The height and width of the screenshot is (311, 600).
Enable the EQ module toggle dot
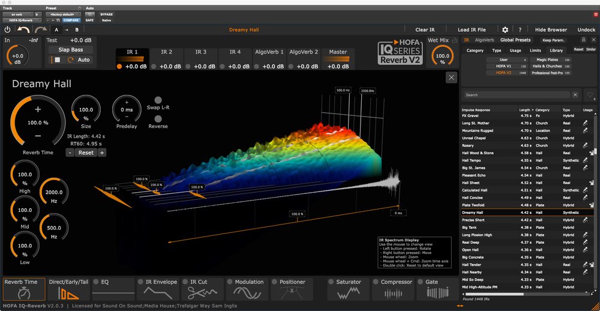[x=95, y=282]
